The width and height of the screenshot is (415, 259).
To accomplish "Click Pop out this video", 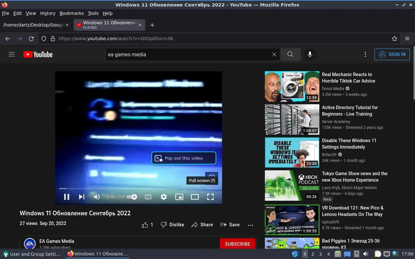I will 184,158.
